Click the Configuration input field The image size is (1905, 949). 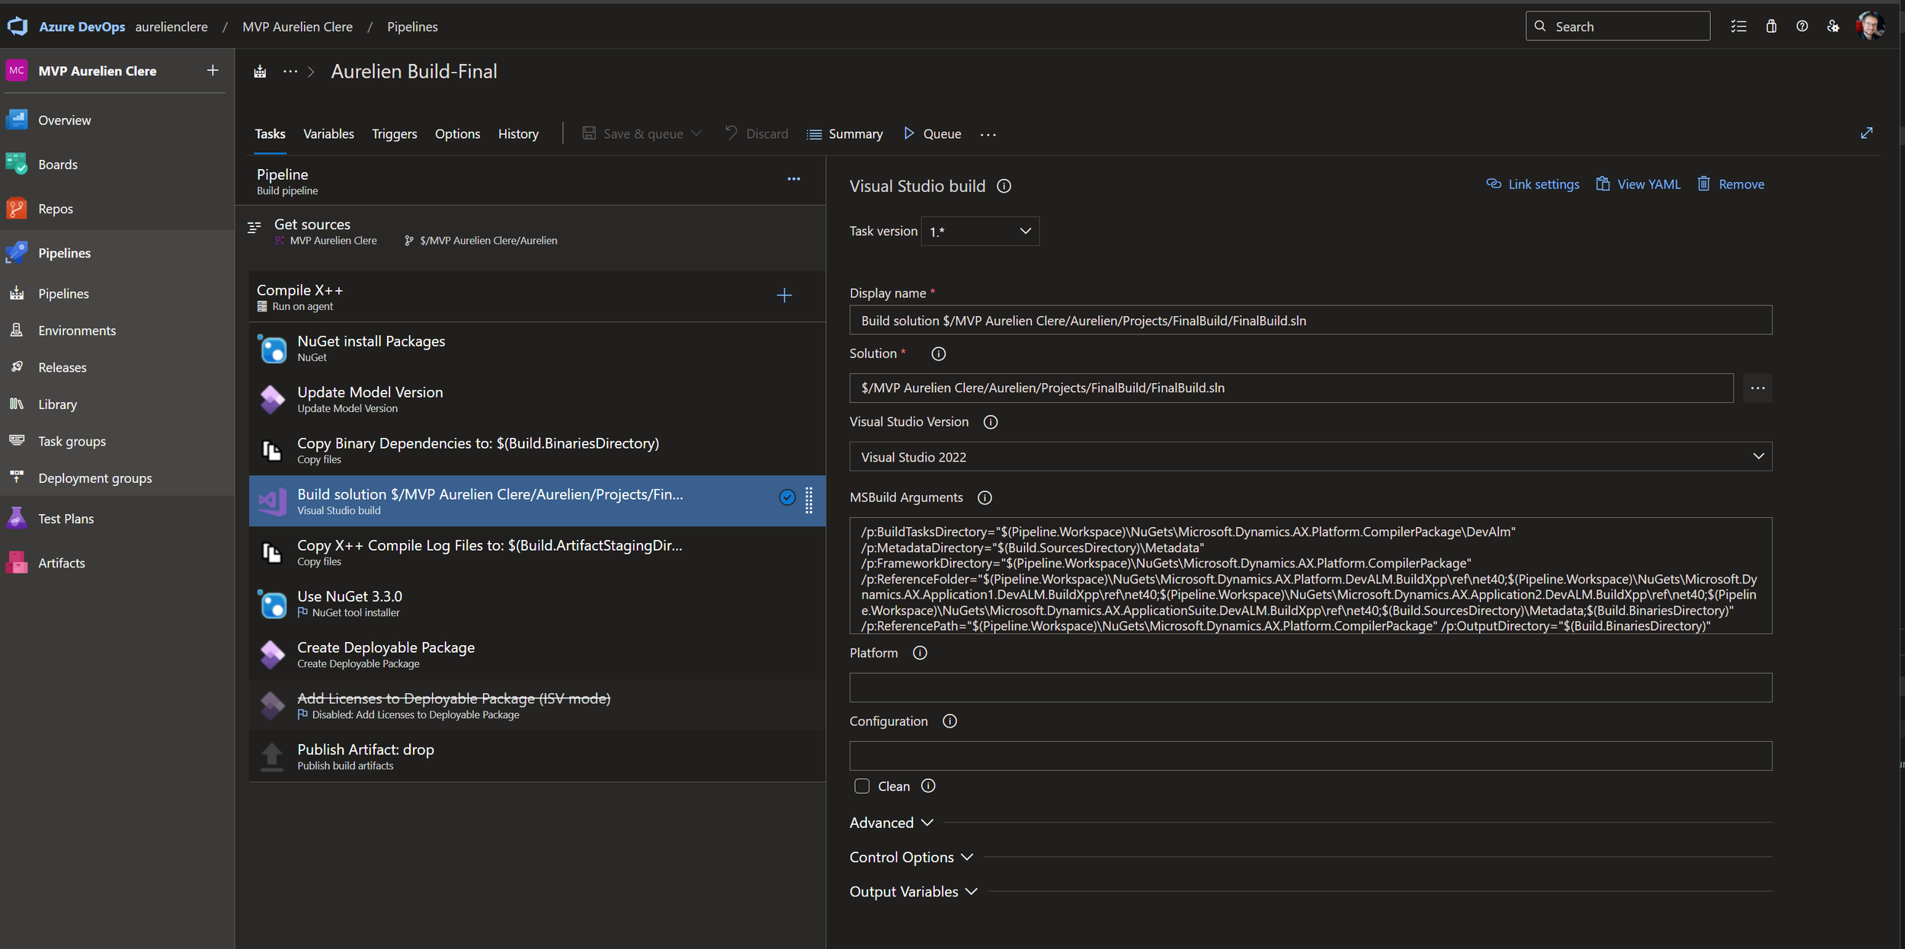click(x=1311, y=756)
